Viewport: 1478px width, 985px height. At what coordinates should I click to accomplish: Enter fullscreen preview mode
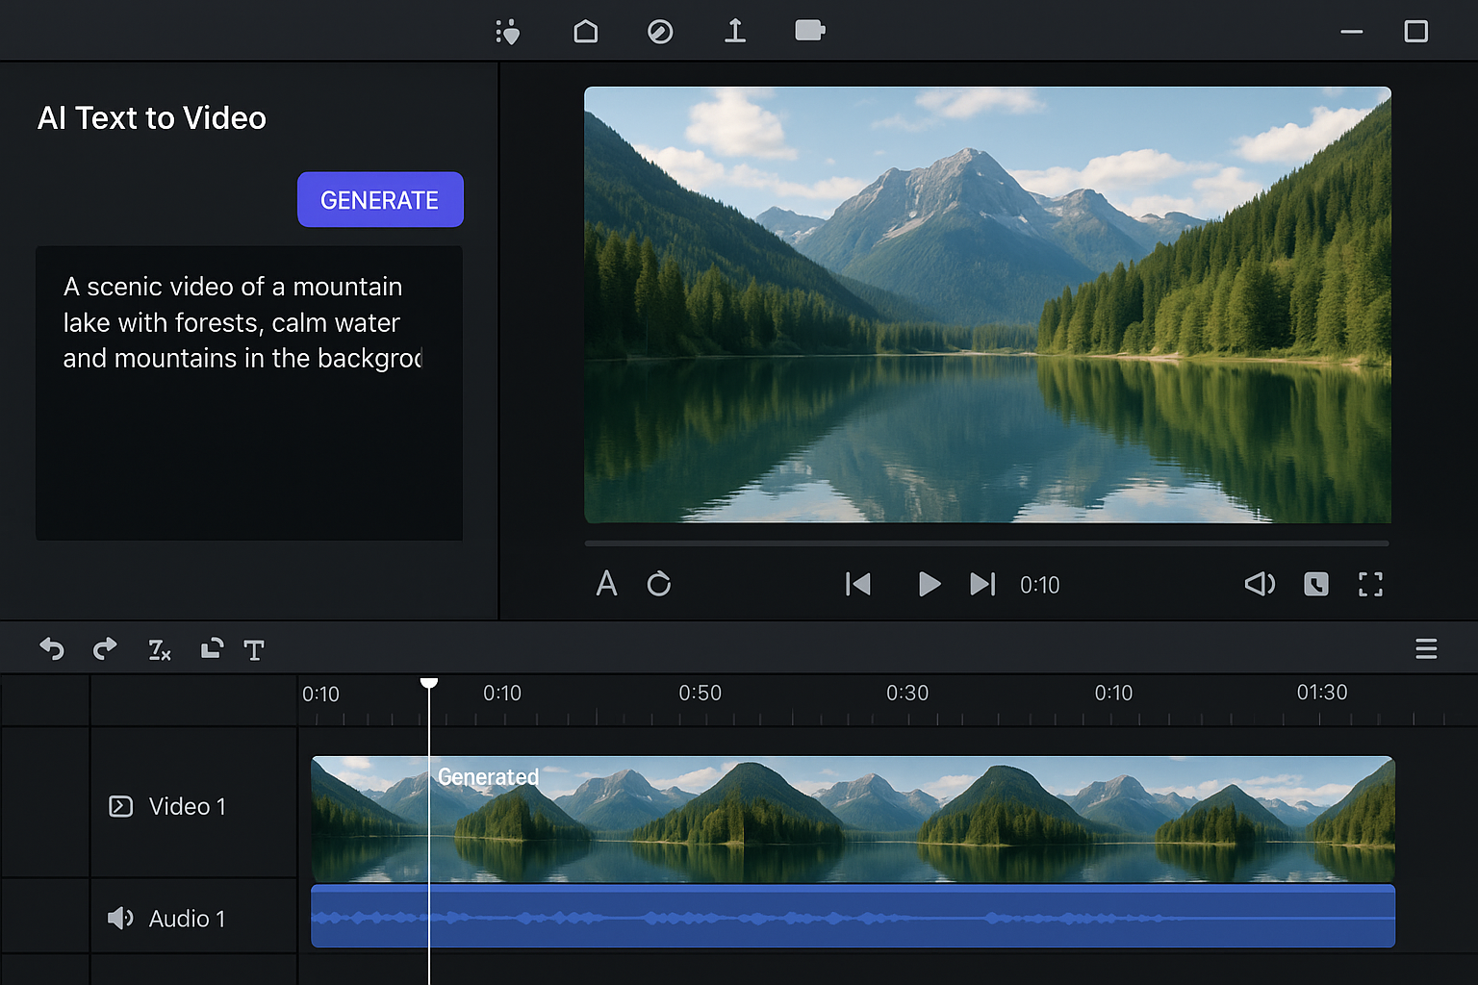[1370, 584]
